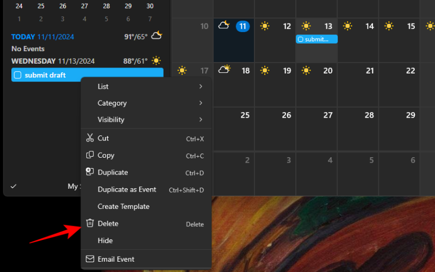435x272 pixels.
Task: Open the WEDNESDAY 11/13/2024 agenda header
Action: [53, 61]
